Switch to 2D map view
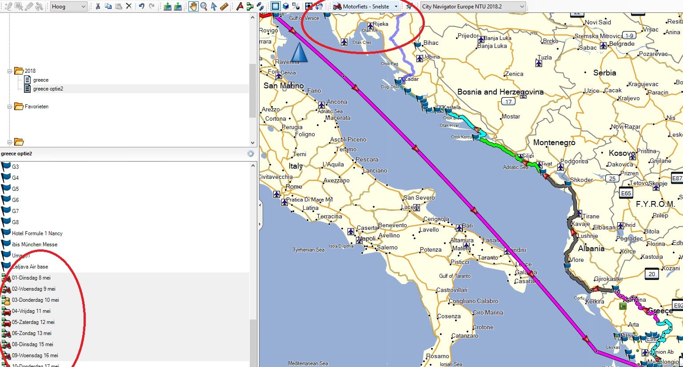Viewport: 683px width, 367px height. tap(276, 6)
